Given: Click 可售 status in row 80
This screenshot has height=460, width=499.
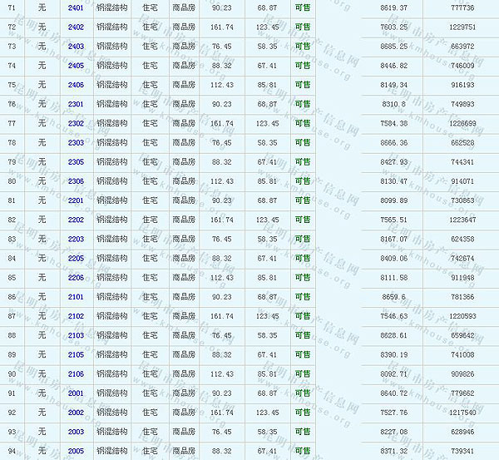Looking at the screenshot, I should tap(304, 181).
